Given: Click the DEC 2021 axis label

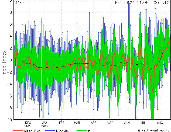Looking at the screenshot, I should 28,124.
